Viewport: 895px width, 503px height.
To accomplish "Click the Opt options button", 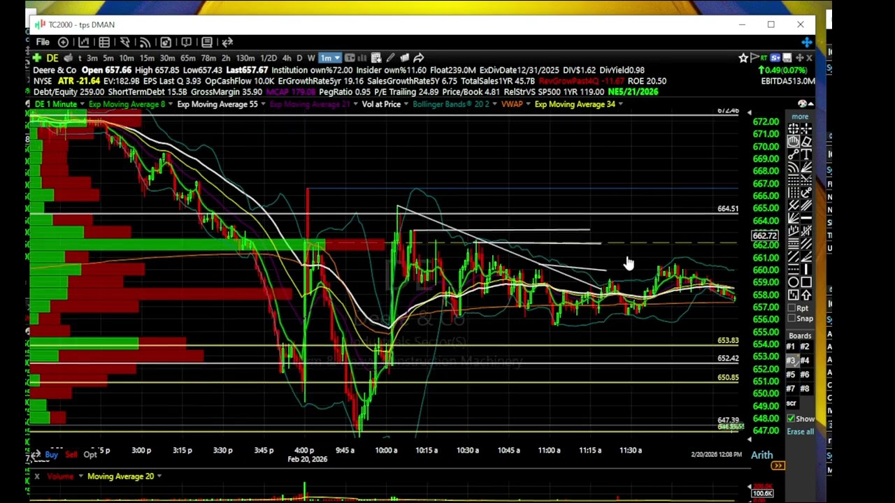I will tap(90, 455).
